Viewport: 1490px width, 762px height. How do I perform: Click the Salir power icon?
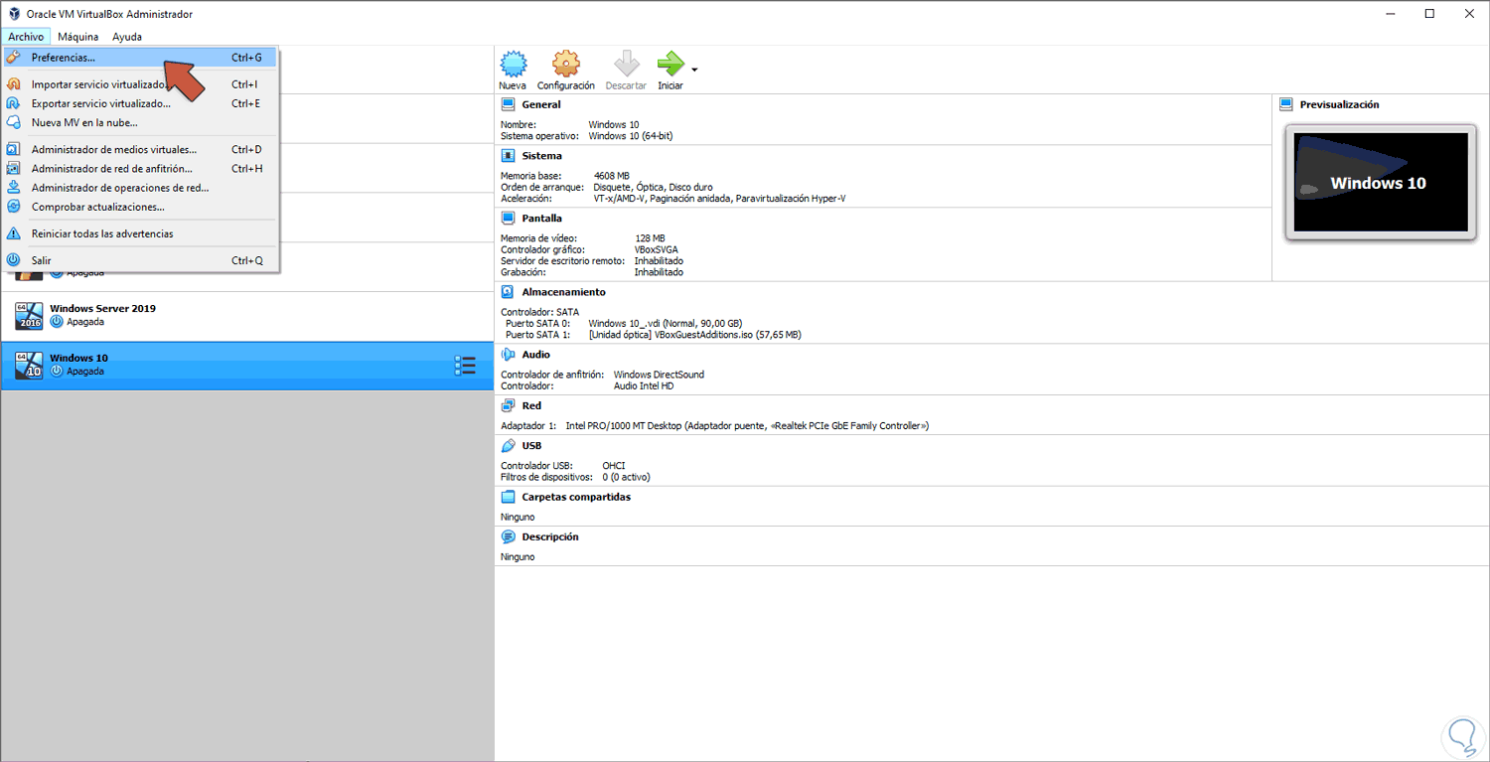[14, 260]
